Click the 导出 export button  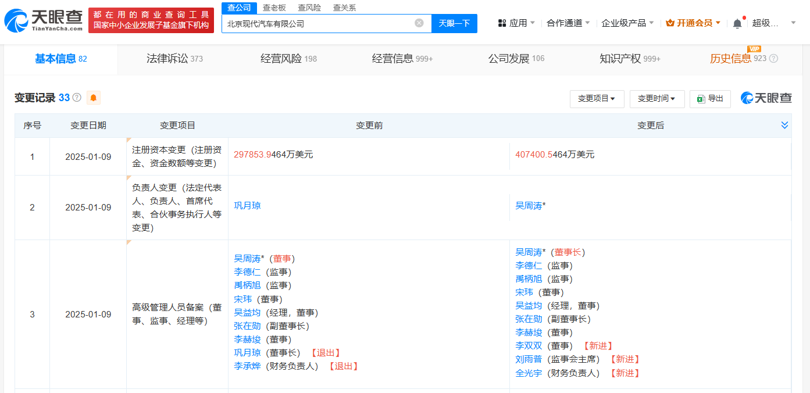[710, 99]
